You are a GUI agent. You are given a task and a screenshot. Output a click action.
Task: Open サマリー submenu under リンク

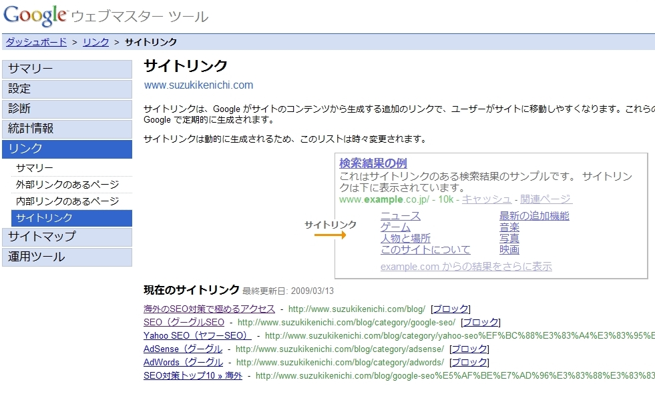[71, 168]
